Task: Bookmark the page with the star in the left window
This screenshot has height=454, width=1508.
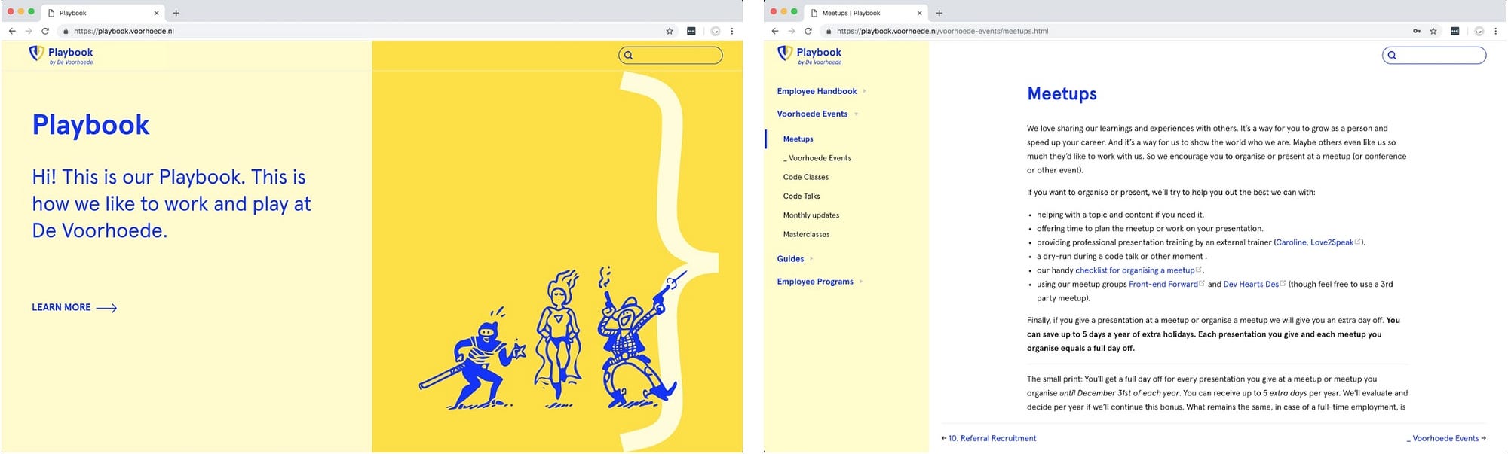Action: (670, 31)
